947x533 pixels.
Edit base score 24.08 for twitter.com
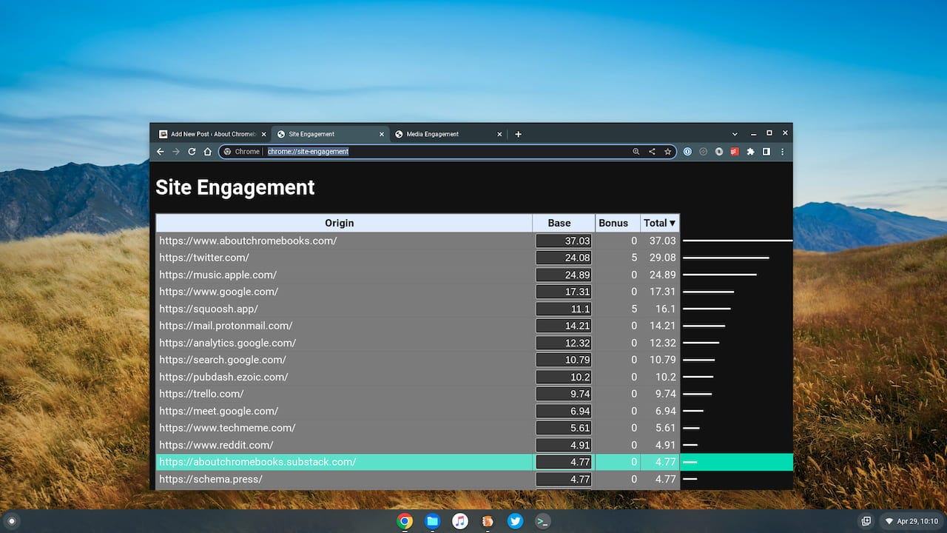564,258
